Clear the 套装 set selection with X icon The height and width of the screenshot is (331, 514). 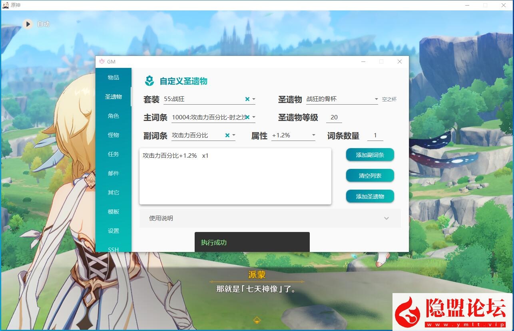pyautogui.click(x=247, y=99)
